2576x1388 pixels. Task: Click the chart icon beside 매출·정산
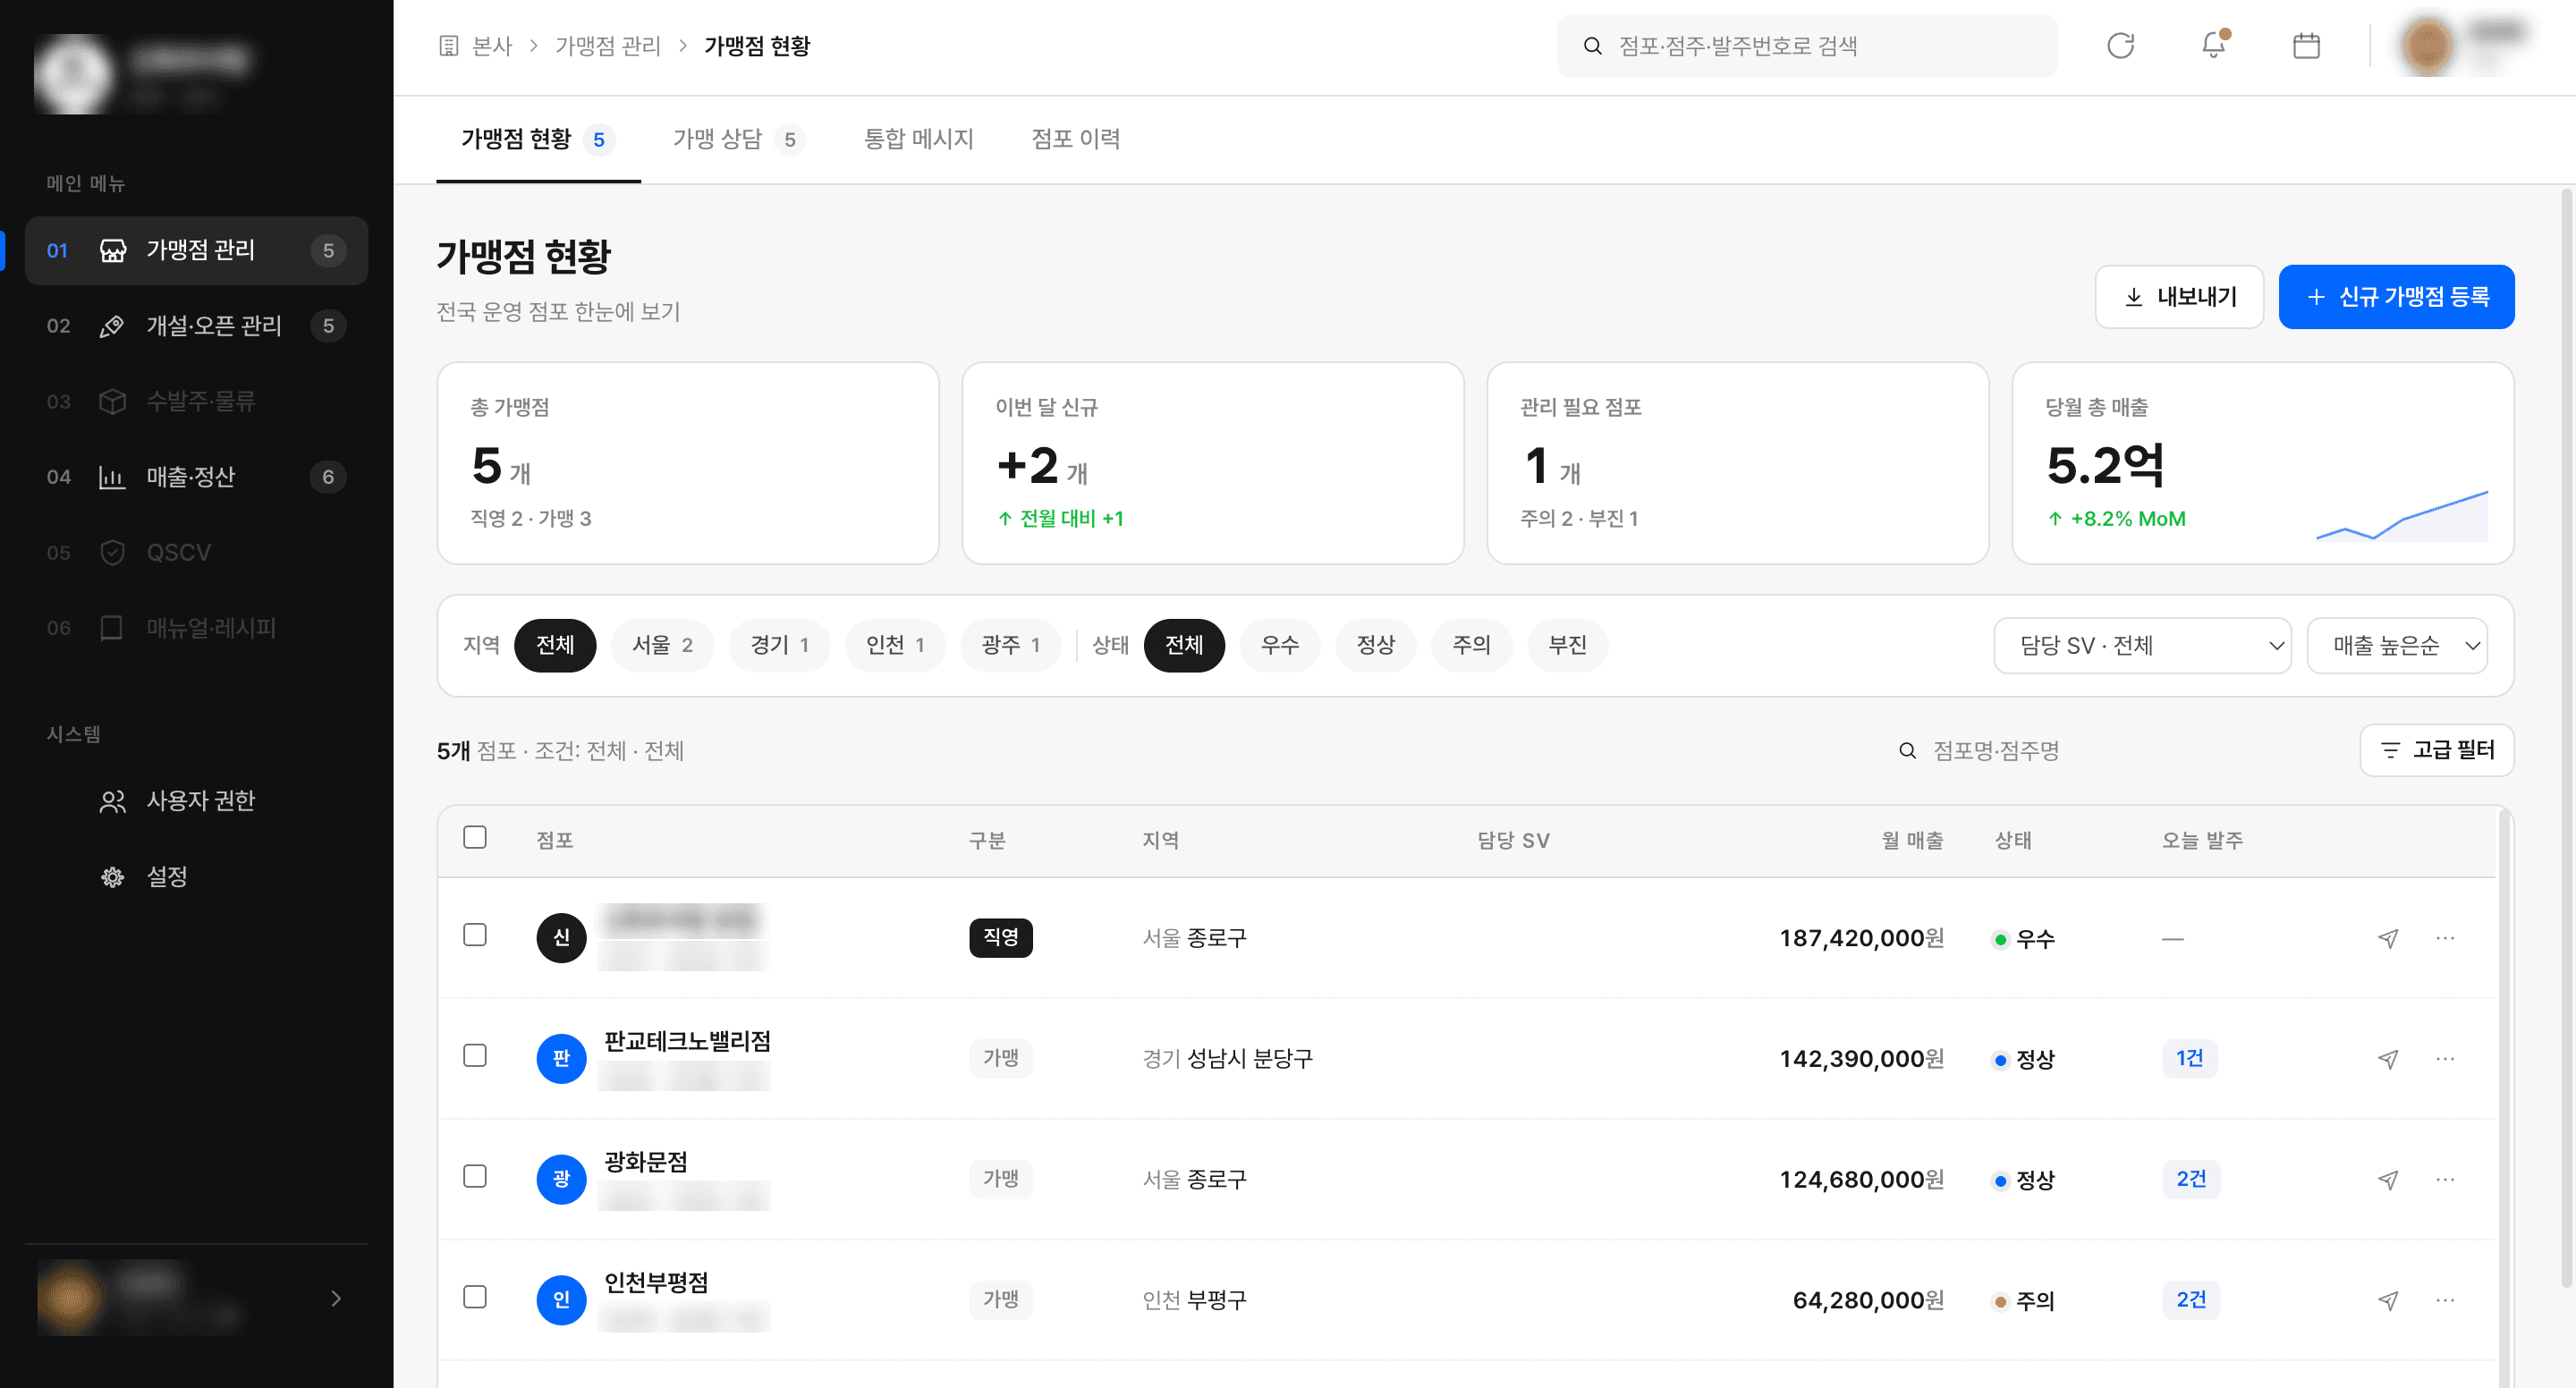113,477
